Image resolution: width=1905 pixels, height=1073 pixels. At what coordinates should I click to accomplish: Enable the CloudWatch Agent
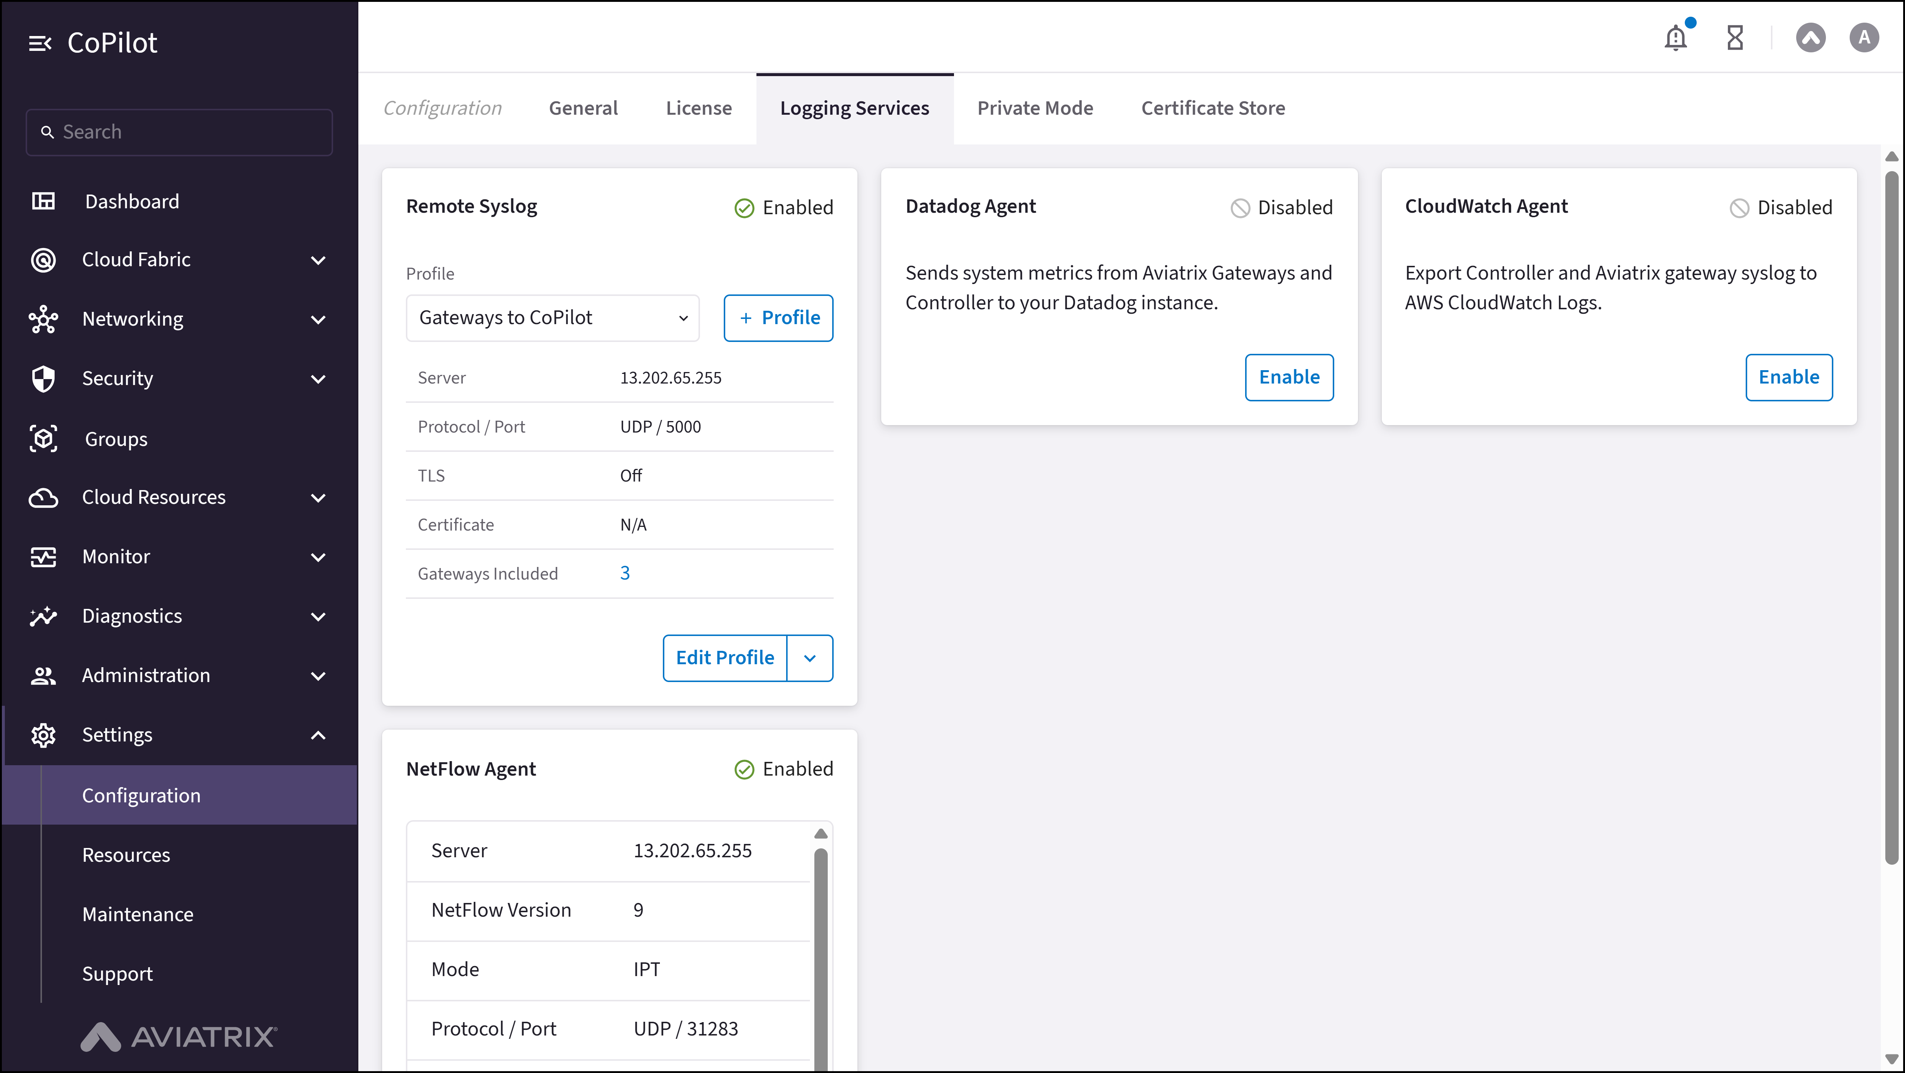1788,377
